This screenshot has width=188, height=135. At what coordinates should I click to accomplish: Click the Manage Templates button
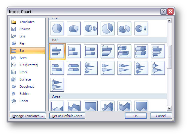click(27, 116)
